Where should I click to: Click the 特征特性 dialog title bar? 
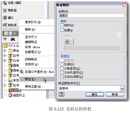tap(89, 5)
